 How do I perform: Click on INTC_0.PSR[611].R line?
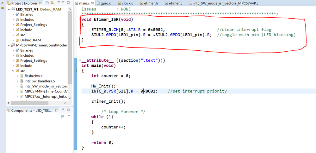pyautogui.click(x=125, y=91)
